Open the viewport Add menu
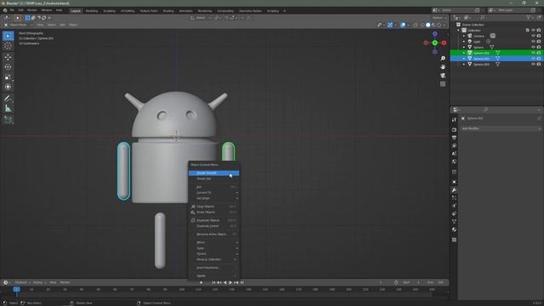Viewport: 544px width, 306px height. click(62, 25)
